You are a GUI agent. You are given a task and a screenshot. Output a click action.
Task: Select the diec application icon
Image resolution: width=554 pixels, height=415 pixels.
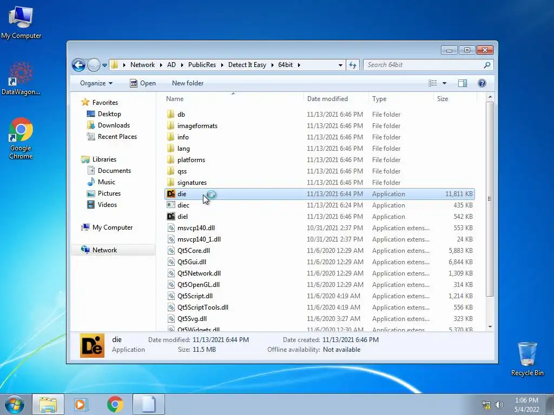(x=170, y=205)
